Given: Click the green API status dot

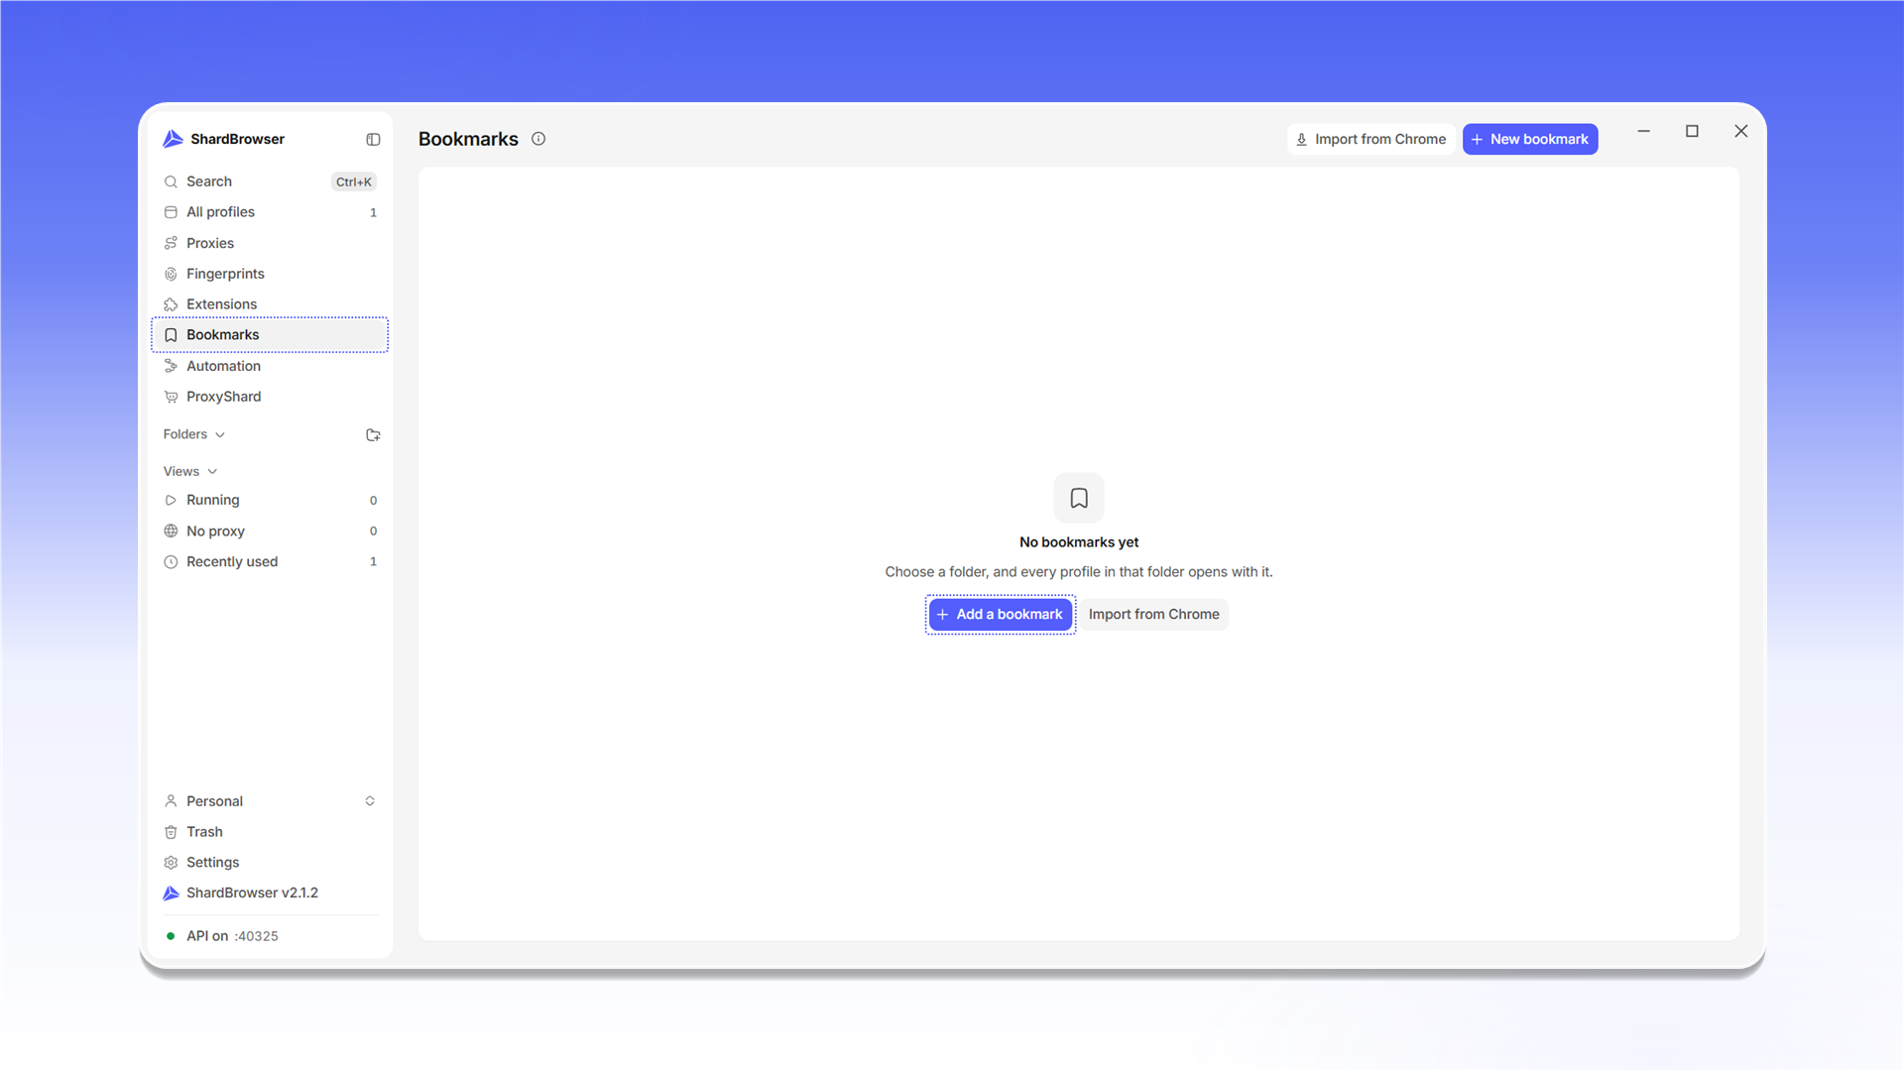Looking at the screenshot, I should 171,936.
